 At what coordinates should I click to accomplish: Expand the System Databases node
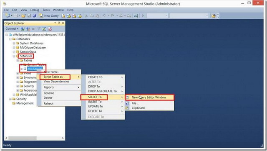pyautogui.click(x=14, y=43)
